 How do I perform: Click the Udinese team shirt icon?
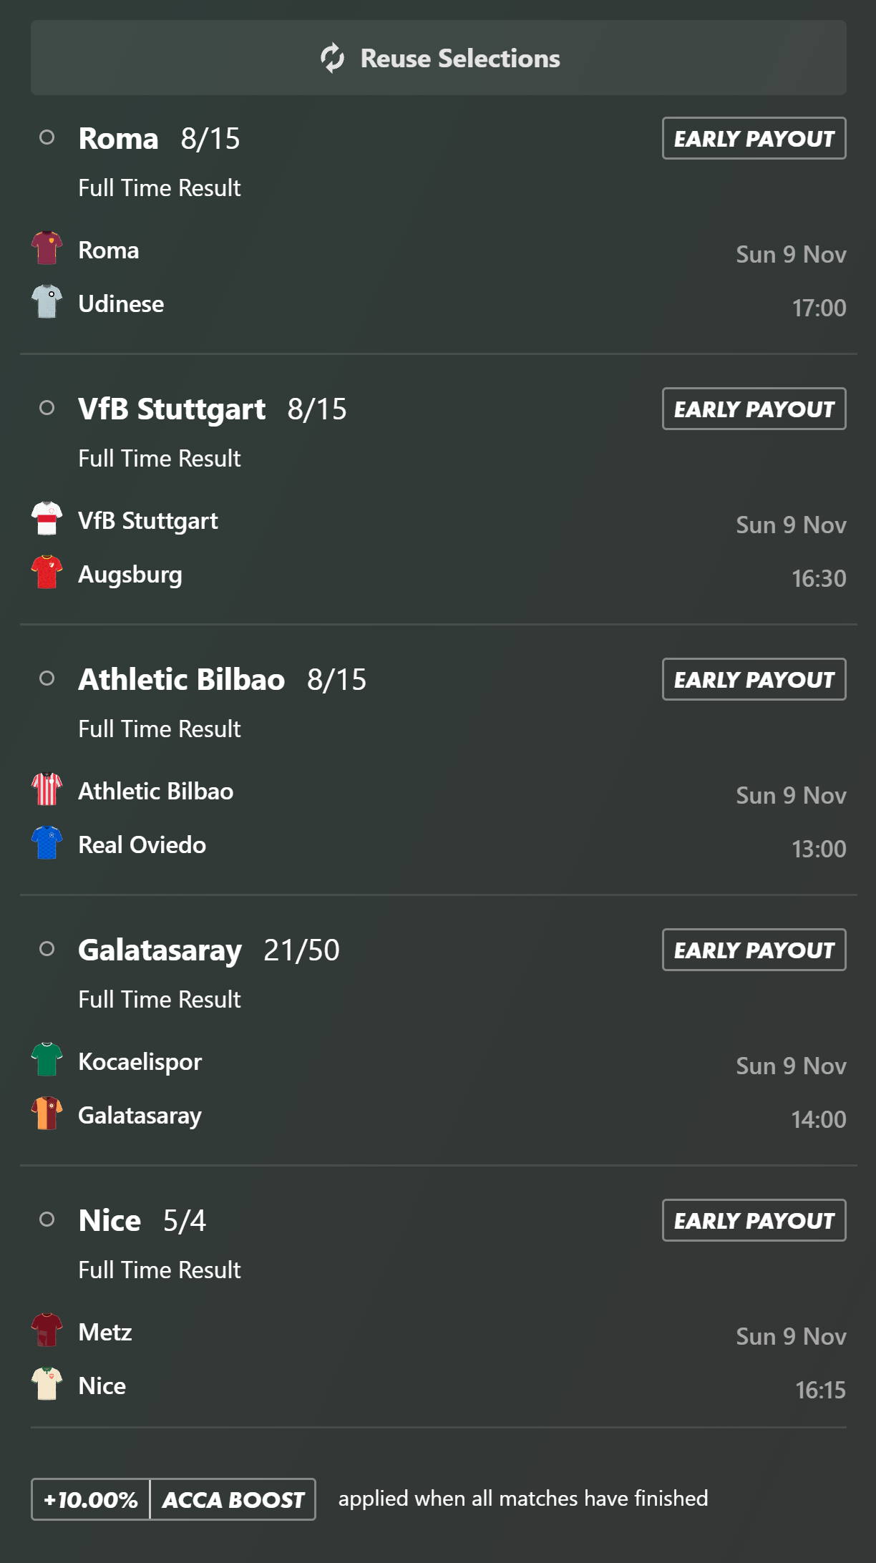tap(47, 302)
